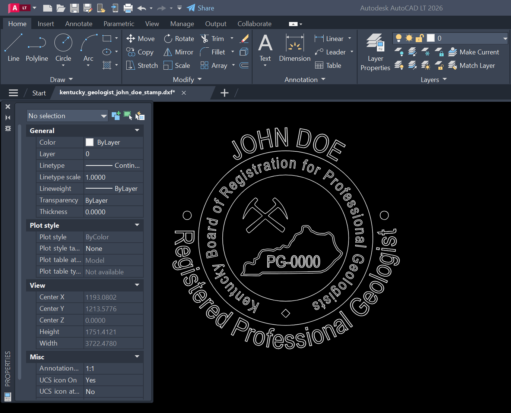The height and width of the screenshot is (413, 511).
Task: Switch to the Parametric ribbon tab
Action: point(119,23)
